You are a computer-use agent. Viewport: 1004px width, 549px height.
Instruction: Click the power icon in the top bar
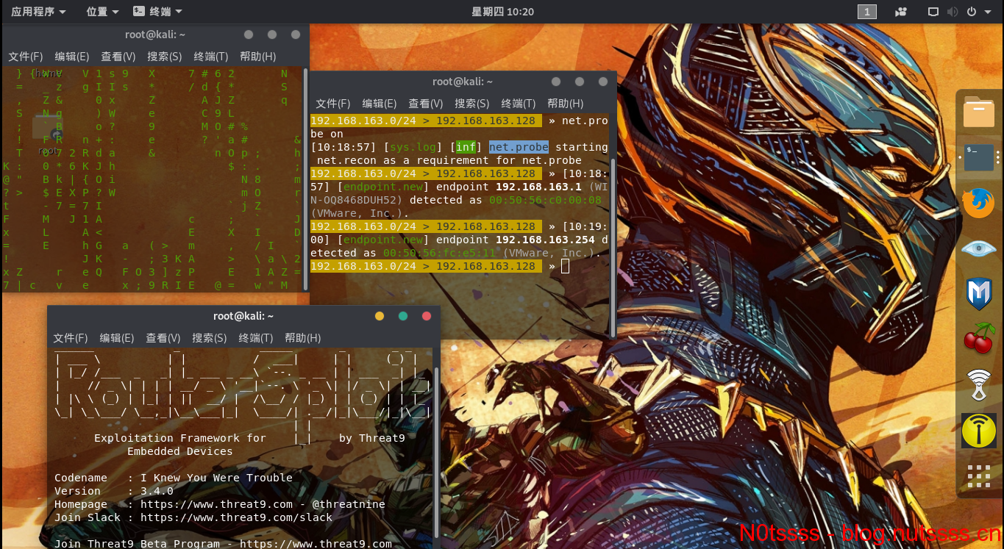971,12
